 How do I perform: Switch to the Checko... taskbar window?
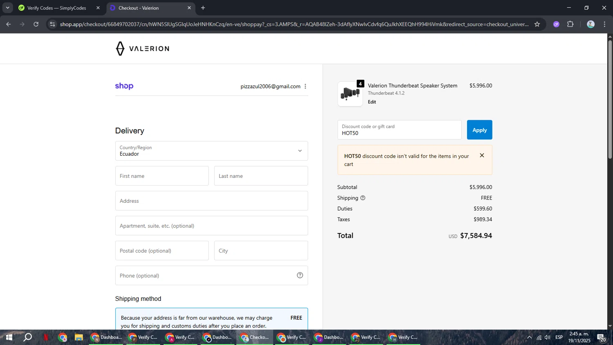pos(255,337)
